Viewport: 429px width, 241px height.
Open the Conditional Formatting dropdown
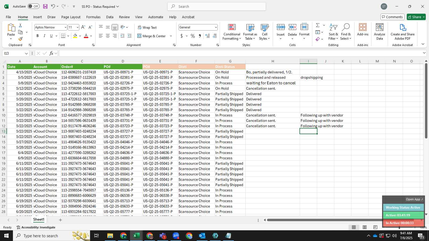[x=232, y=32]
